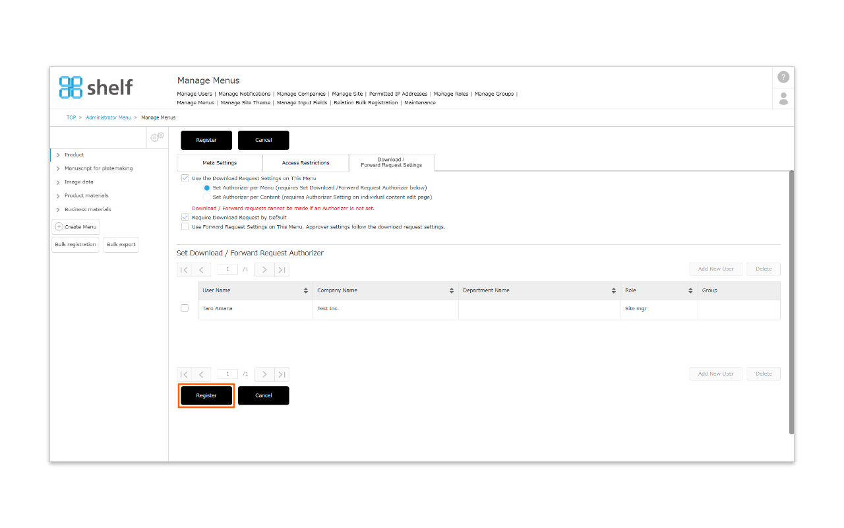Expand Manuscript for platemaking tree item
Screen dimensions: 844x528
[x=59, y=169]
